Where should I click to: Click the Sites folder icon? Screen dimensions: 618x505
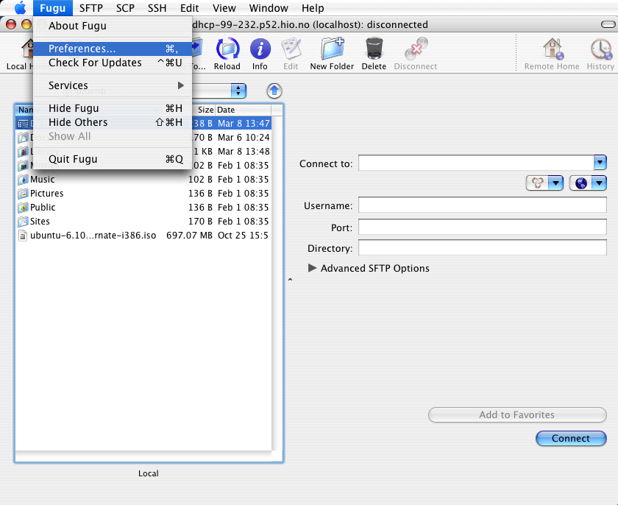[x=23, y=222]
